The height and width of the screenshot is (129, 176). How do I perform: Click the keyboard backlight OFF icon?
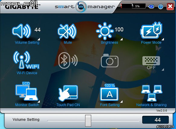[x=151, y=63]
